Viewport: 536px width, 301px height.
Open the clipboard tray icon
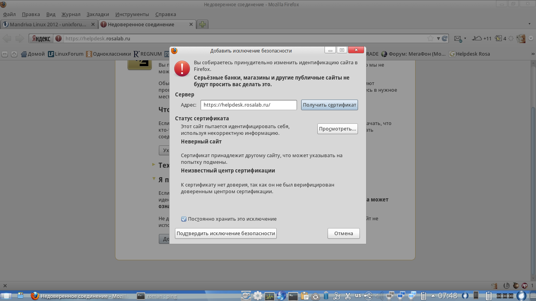[304, 296]
